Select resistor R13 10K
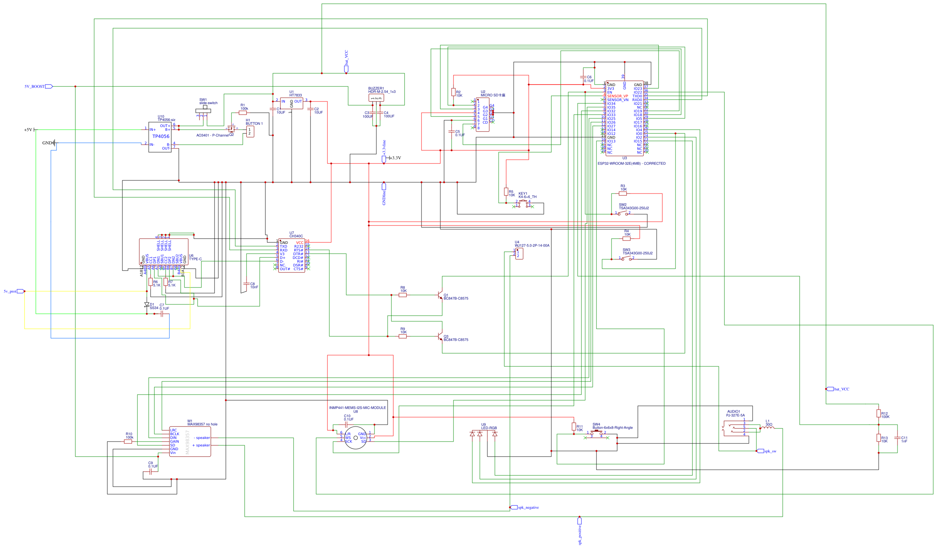The image size is (937, 549). [879, 438]
